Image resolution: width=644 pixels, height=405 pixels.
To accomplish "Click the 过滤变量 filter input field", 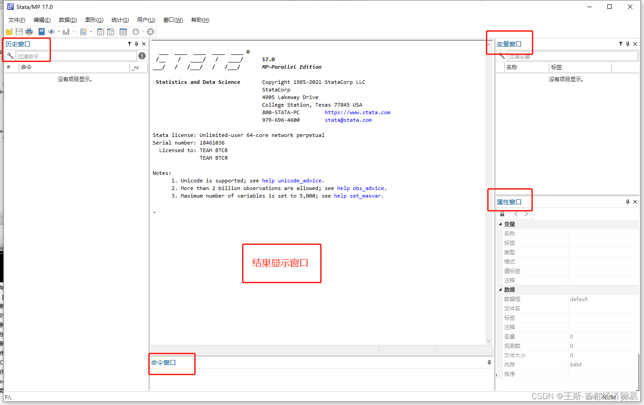I will pyautogui.click(x=573, y=56).
